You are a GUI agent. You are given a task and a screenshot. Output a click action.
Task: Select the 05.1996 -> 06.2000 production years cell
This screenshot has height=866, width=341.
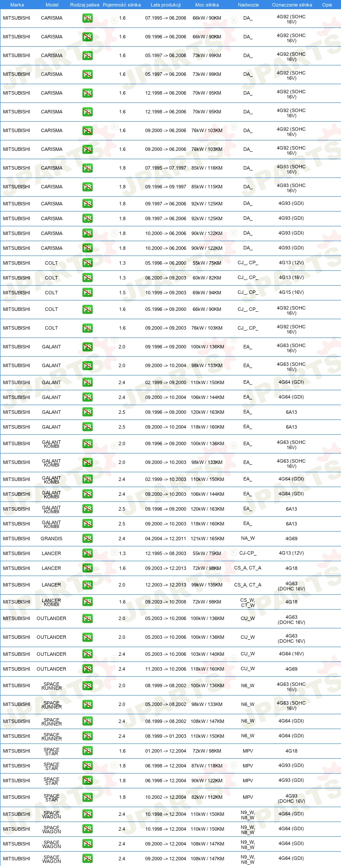tap(166, 263)
